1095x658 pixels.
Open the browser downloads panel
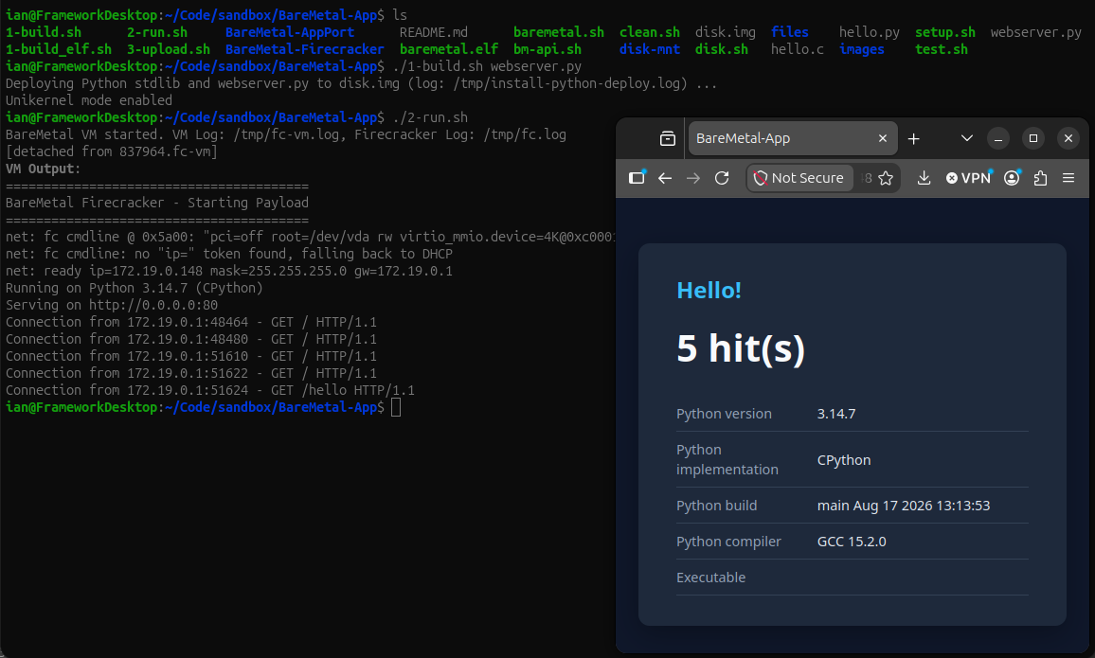point(924,178)
